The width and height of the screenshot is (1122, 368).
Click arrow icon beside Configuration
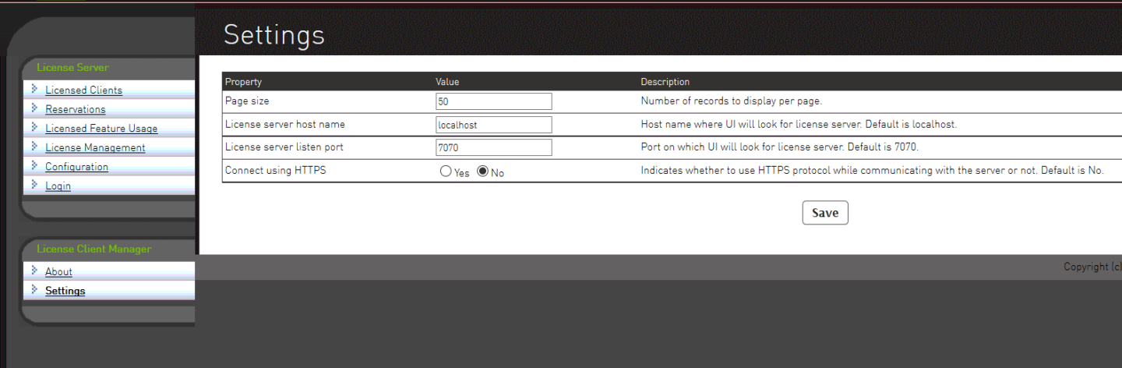point(34,165)
